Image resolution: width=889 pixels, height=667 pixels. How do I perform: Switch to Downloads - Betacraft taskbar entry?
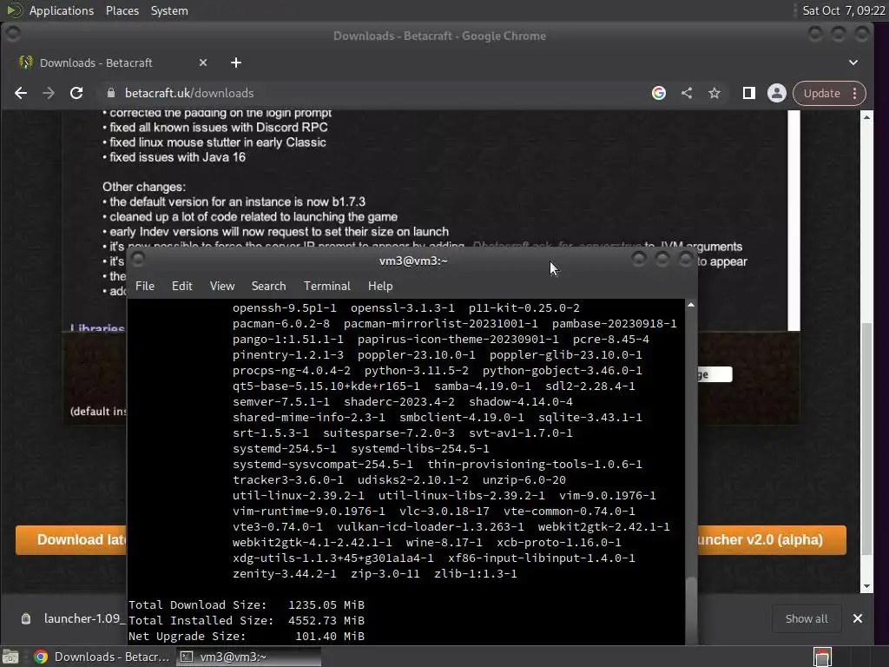102,657
